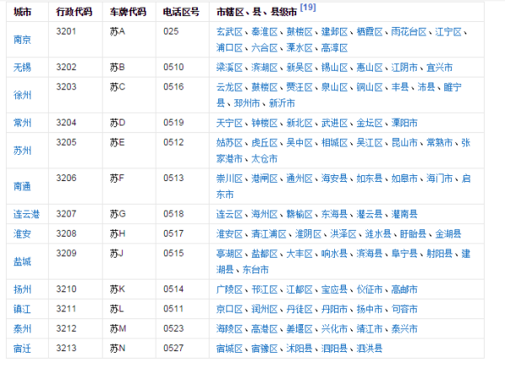Image resolution: width=505 pixels, height=368 pixels.
Task: Open the 南京 city link
Action: [23, 40]
